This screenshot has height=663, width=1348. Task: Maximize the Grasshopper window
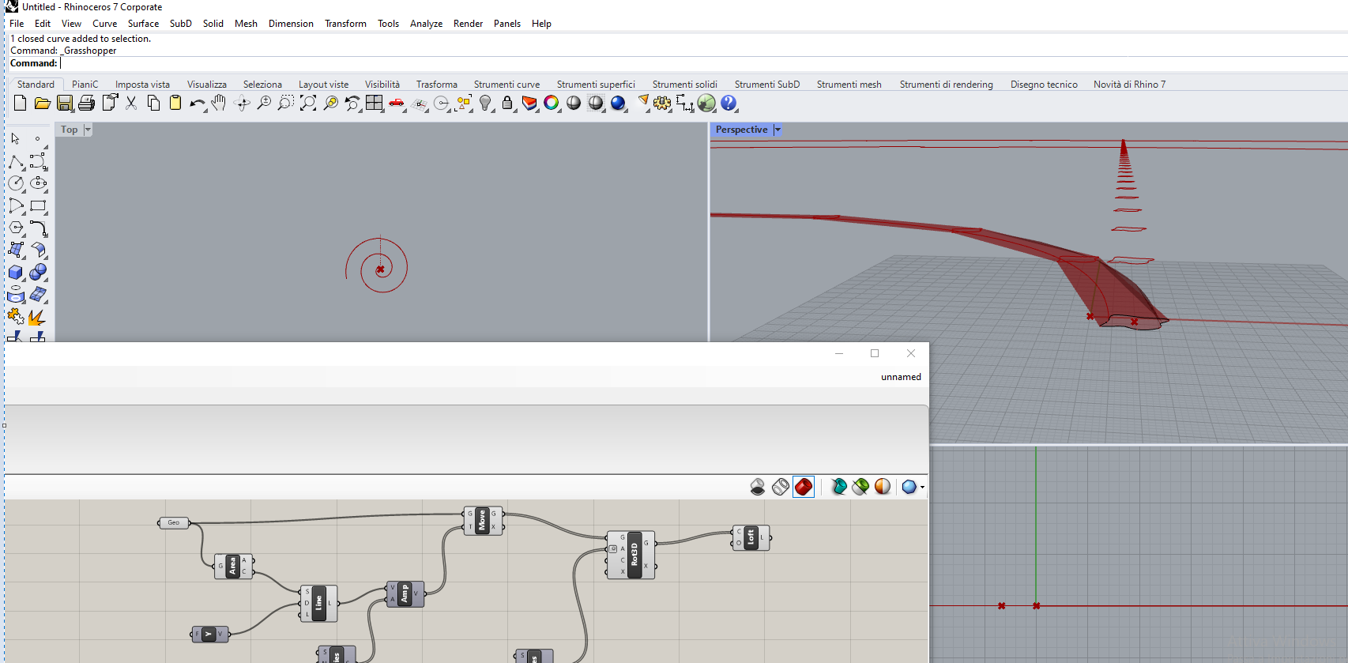pyautogui.click(x=875, y=353)
